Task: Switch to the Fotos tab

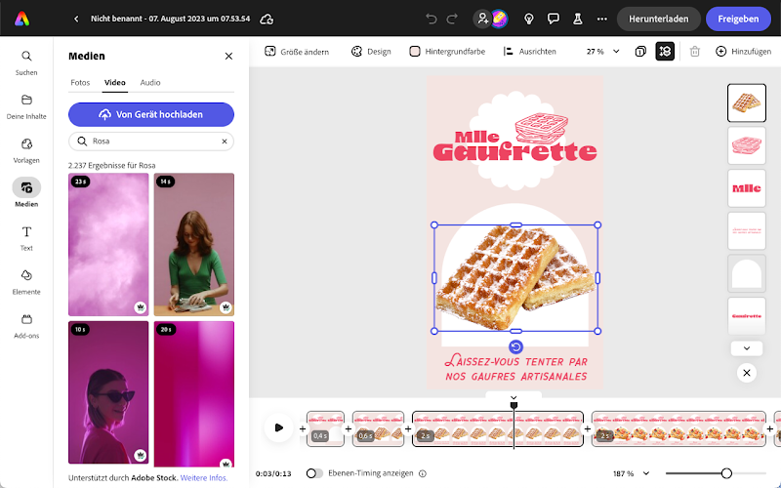Action: [80, 83]
